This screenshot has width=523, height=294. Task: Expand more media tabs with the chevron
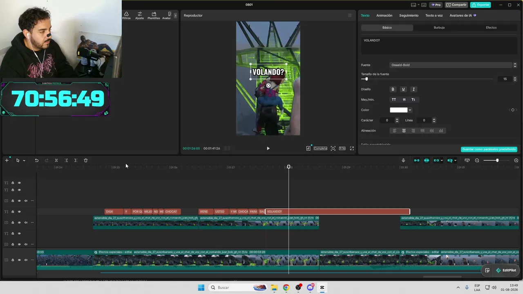click(x=175, y=16)
